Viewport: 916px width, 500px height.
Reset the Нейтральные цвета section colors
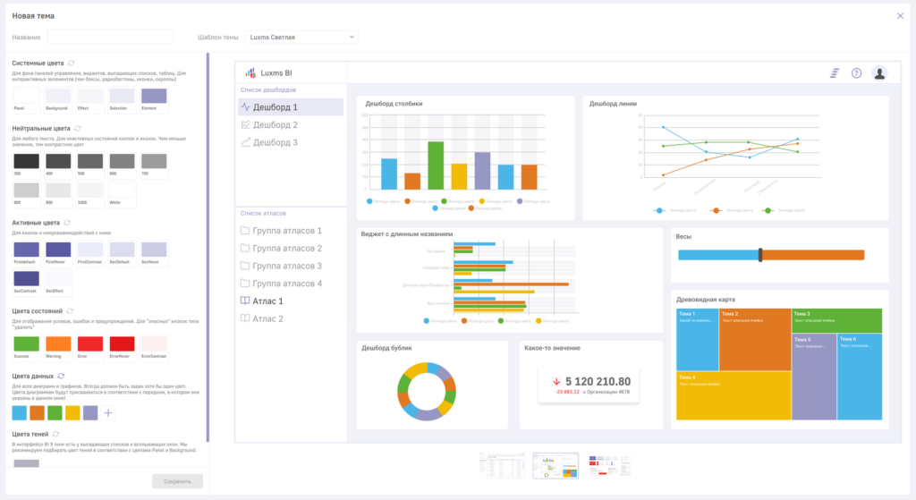pyautogui.click(x=78, y=129)
